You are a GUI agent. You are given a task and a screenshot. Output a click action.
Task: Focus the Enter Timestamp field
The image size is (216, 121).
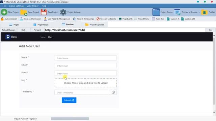(x=82, y=92)
